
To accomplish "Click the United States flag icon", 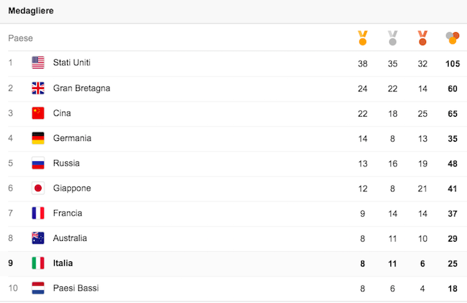I will click(38, 64).
